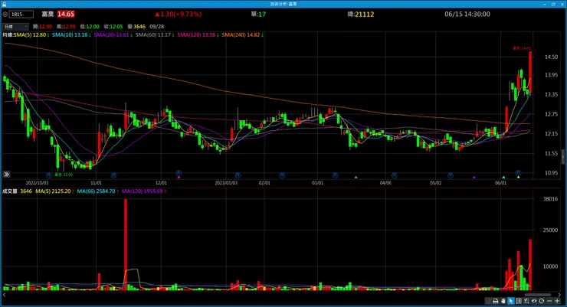Click the horizontal scrollbar thumb at bottom right

538,295
